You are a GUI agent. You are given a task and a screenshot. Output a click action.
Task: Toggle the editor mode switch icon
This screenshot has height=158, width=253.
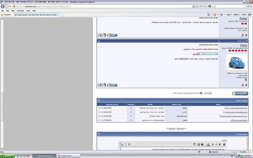pos(121,144)
